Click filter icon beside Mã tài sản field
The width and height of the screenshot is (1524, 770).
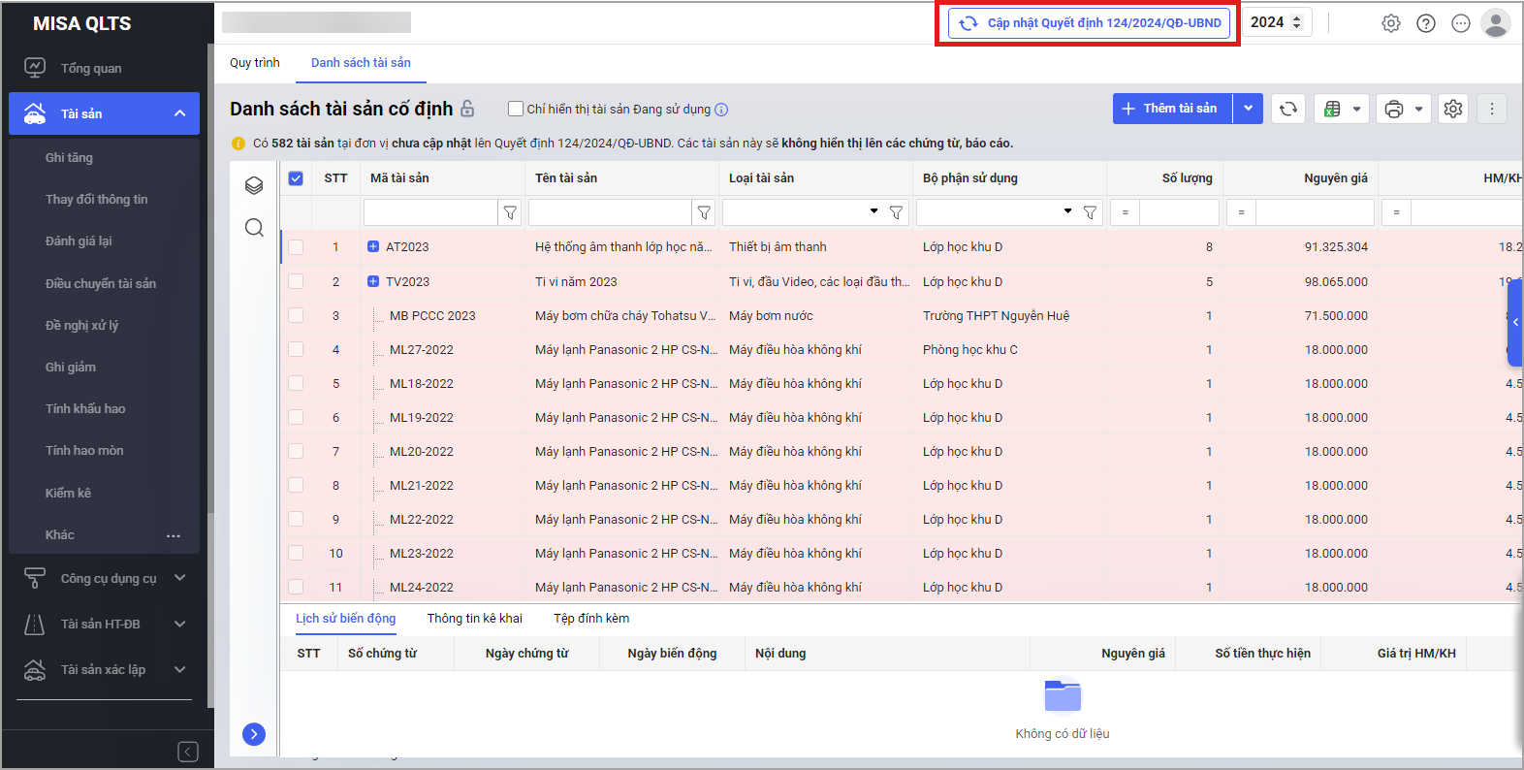(510, 212)
